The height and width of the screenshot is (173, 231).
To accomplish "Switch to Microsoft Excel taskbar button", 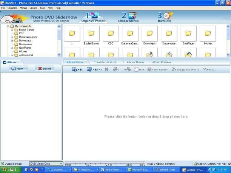I will click(139, 170).
